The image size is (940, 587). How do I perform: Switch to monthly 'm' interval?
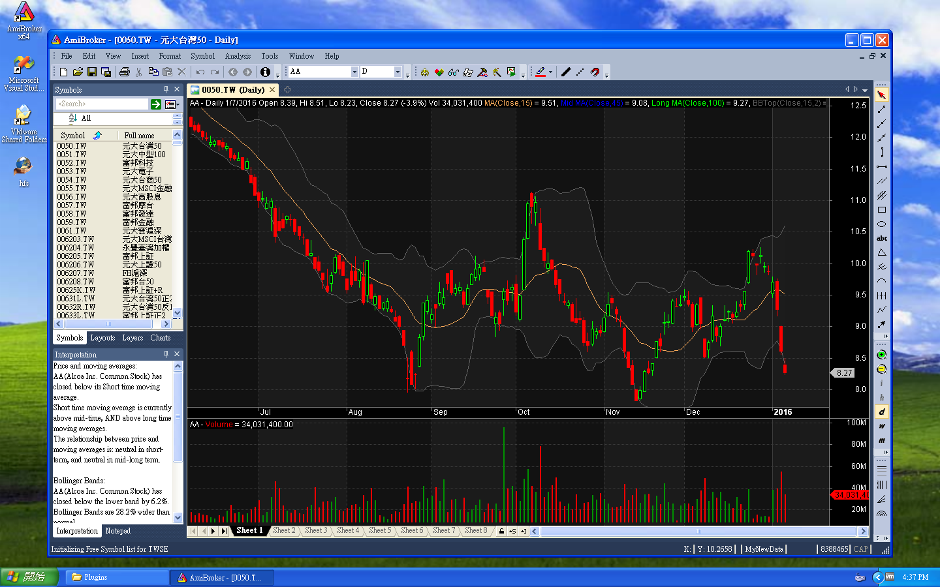pyautogui.click(x=882, y=440)
